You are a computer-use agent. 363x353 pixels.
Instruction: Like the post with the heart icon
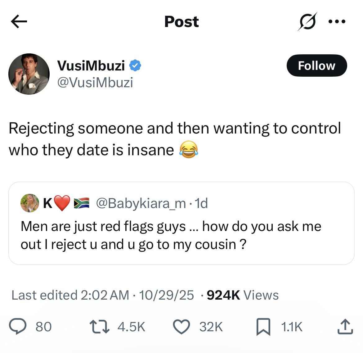[x=181, y=327]
